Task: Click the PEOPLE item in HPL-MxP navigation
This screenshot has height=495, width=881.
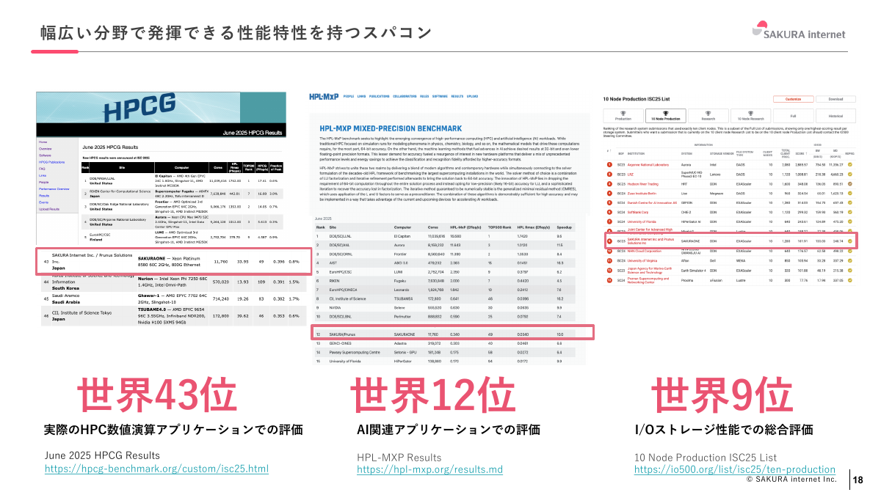Action: click(x=349, y=96)
